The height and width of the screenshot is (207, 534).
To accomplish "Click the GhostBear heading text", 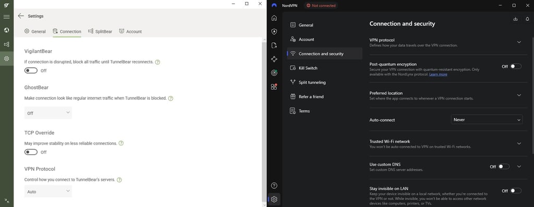I will click(x=37, y=88).
